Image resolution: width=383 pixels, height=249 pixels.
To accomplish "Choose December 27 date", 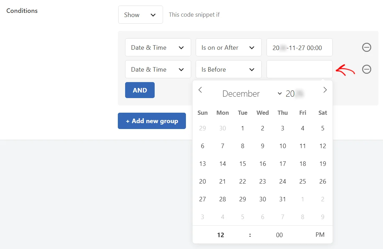I will [x=203, y=199].
